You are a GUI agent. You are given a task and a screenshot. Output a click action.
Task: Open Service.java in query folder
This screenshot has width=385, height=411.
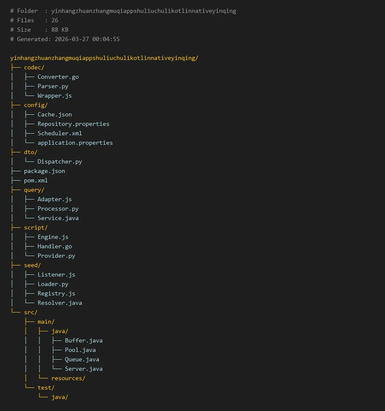[58, 218]
